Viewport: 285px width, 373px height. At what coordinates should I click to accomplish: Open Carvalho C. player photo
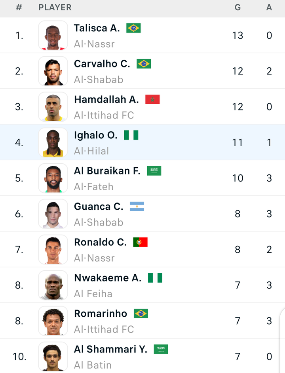point(53,71)
